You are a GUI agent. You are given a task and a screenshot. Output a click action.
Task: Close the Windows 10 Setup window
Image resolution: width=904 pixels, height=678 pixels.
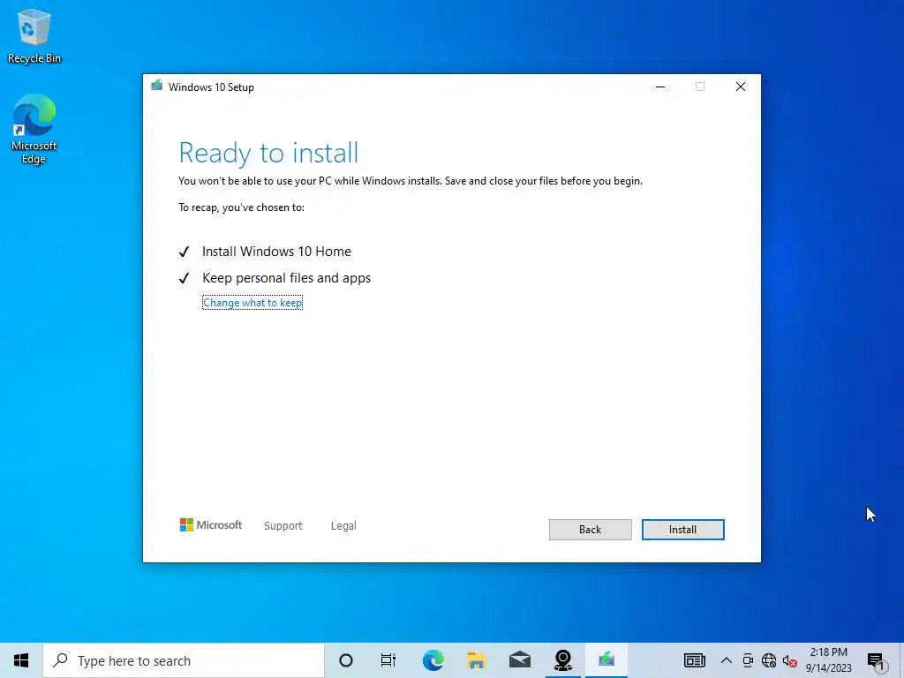pos(741,87)
